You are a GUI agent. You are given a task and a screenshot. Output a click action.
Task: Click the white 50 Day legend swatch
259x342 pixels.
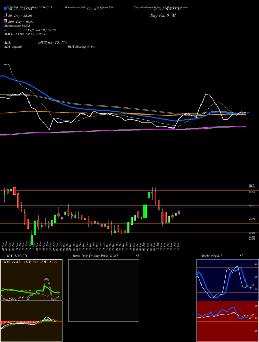click(5, 15)
